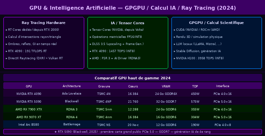265x136 pixels.
Task: Click the 'TSMC 4nm' cell
Action: tap(104, 117)
